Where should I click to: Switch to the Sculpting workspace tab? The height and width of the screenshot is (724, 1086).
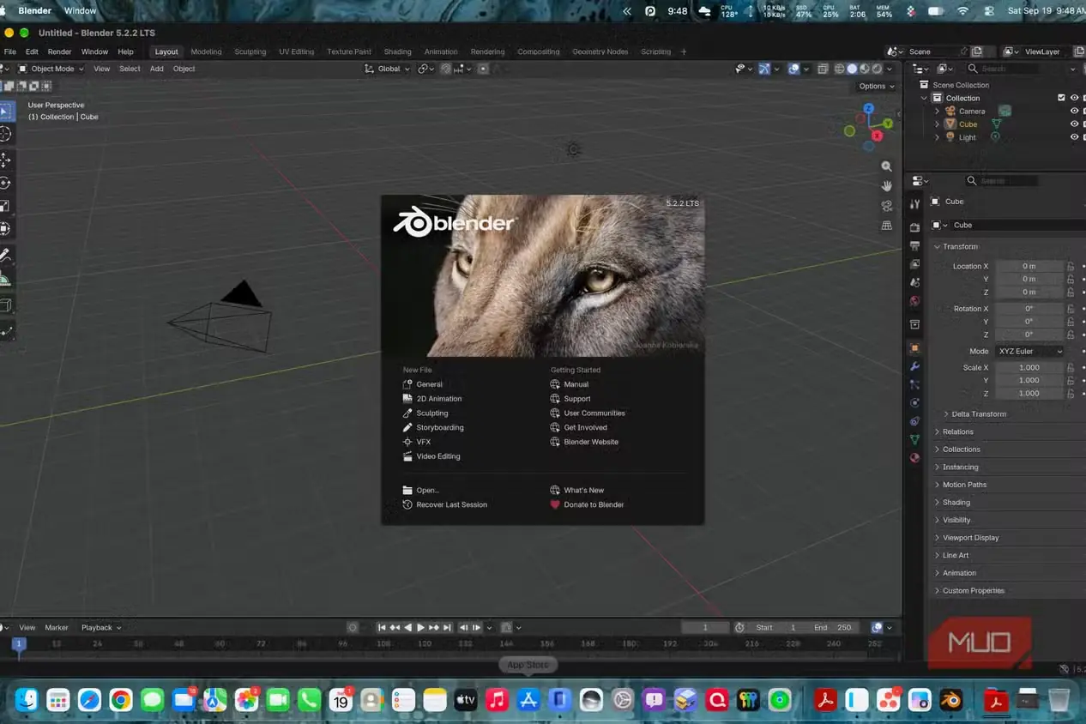pyautogui.click(x=250, y=51)
